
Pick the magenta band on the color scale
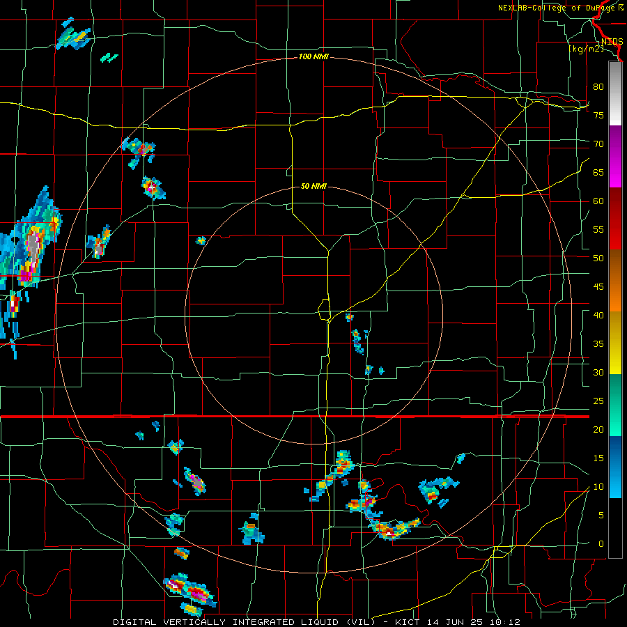[x=615, y=172]
